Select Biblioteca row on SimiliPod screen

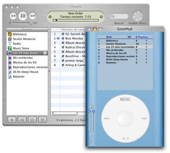pyautogui.click(x=125, y=41)
